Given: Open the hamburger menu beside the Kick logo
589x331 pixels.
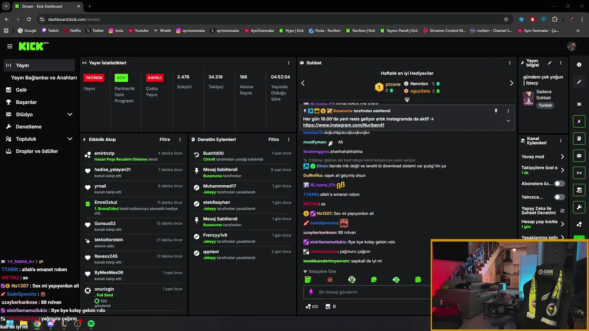Looking at the screenshot, I should [10, 46].
